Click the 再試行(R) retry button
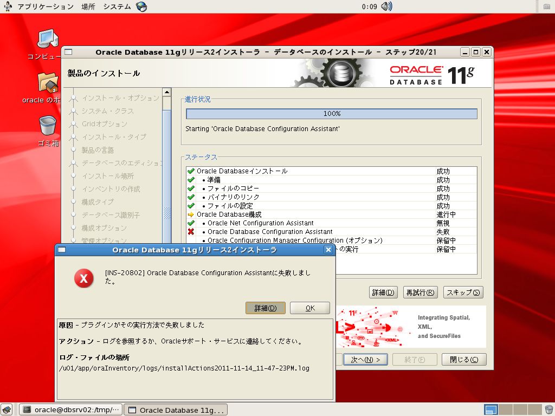This screenshot has height=416, width=555. click(421, 292)
